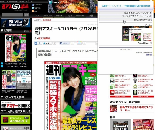Open iPhone4S 完全まとめ feature thumbnail
This screenshot has height=130, width=155.
[x=120, y=125]
